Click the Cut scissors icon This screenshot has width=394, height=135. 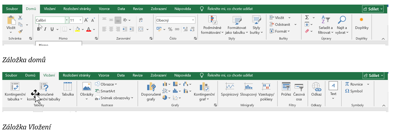pyautogui.click(x=20, y=18)
